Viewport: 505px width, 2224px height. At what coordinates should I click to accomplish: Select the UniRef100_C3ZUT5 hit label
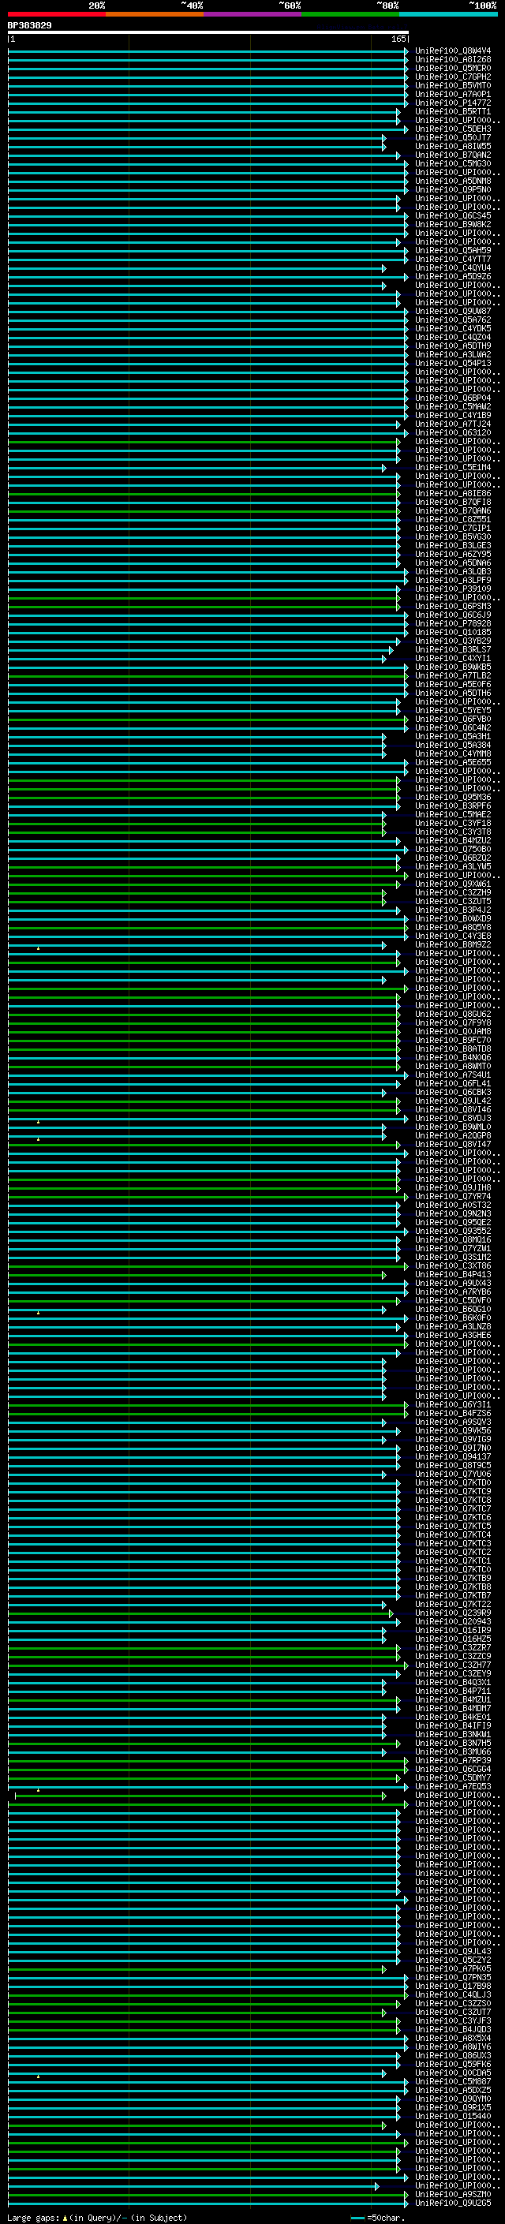[x=452, y=901]
